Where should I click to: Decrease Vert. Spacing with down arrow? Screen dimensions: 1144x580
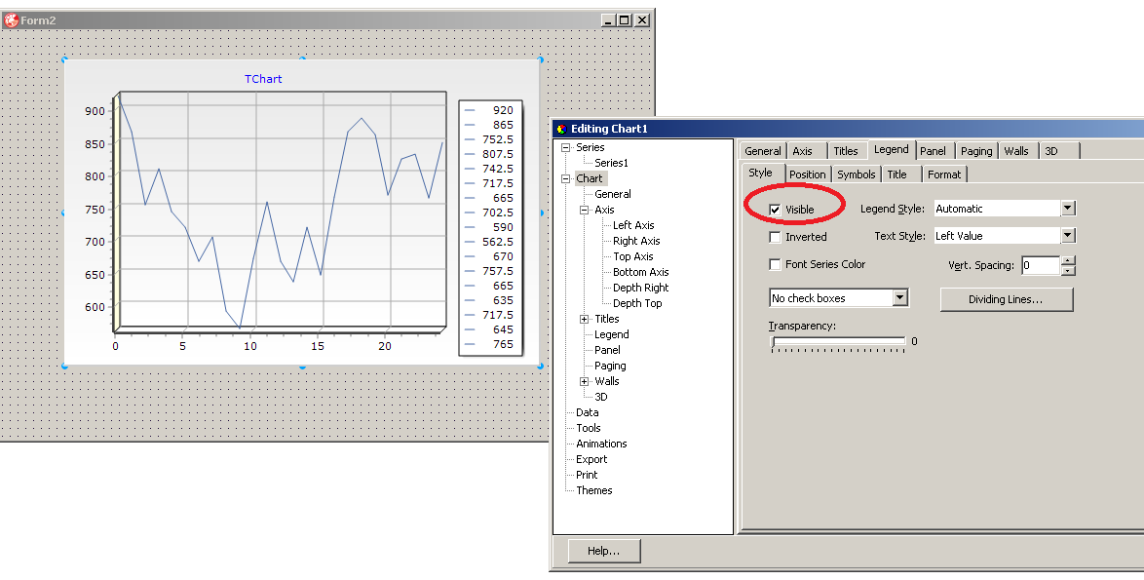[x=1068, y=271]
